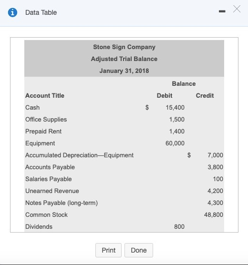Click the blue info icon
Screen dimensions: 248x265
pyautogui.click(x=12, y=12)
